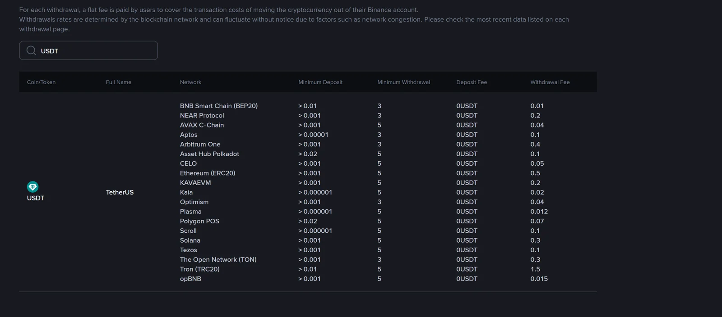Click the Tron (TRC20) network name
Screen dimensions: 722x317
point(199,269)
